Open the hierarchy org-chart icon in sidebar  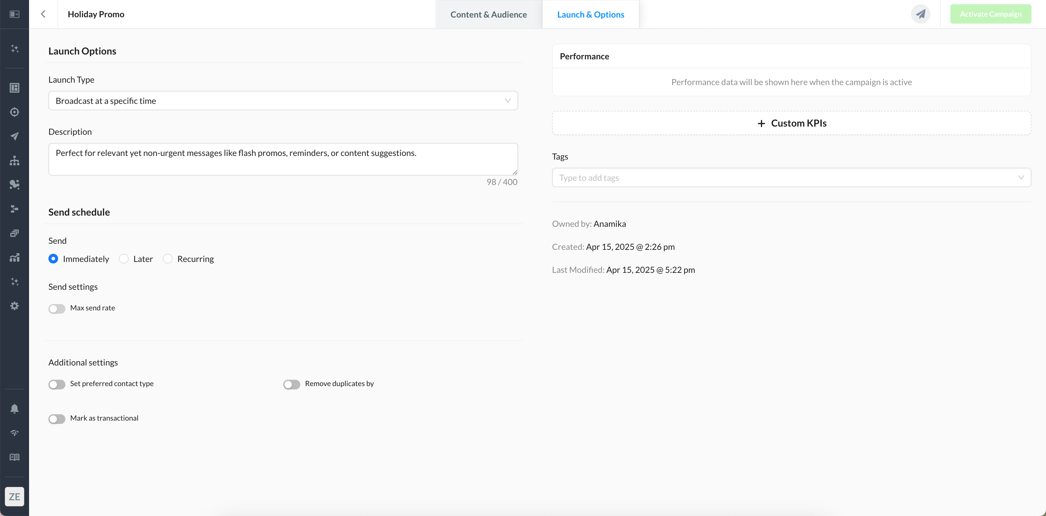point(15,160)
